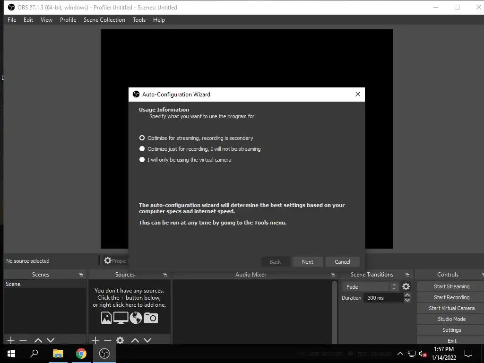Open the Profile menu
Viewport: 484px width, 363px height.
(x=68, y=20)
